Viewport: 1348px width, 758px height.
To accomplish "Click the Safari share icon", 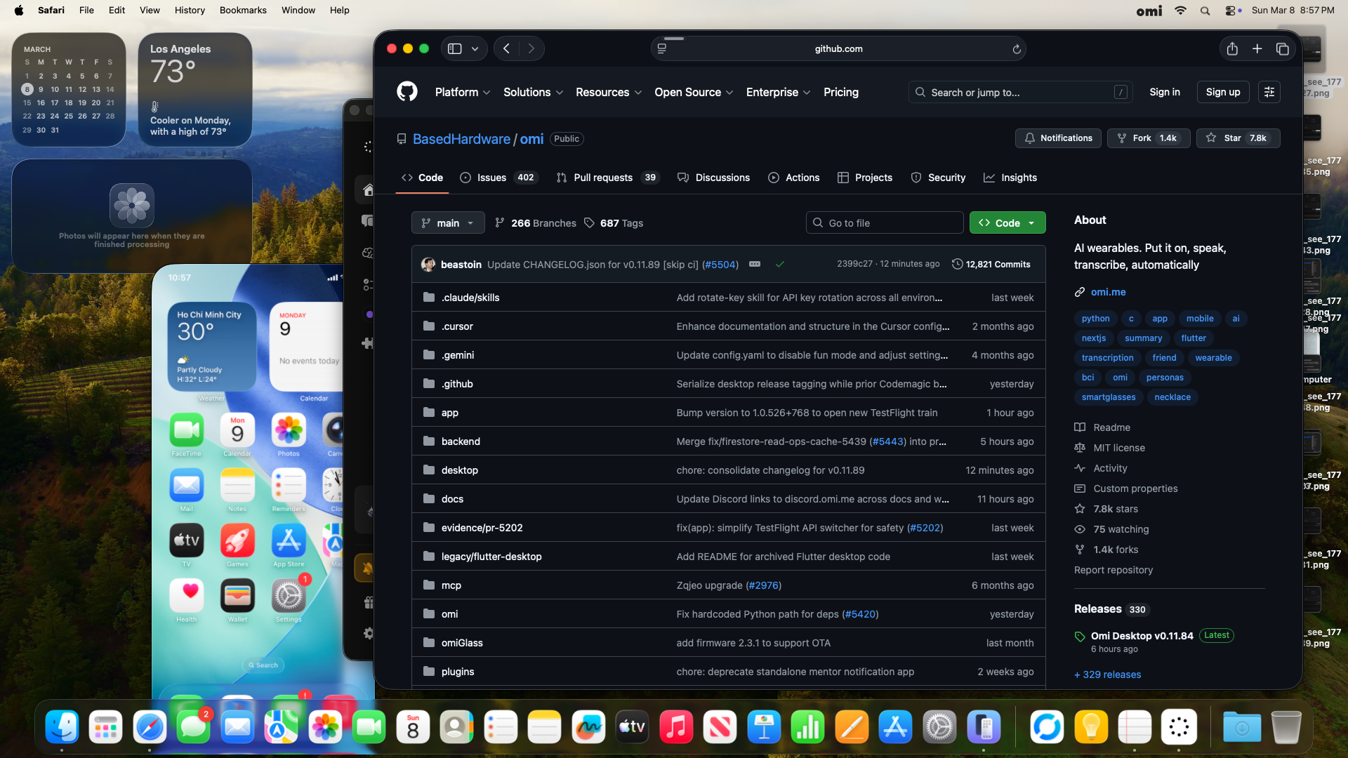I will pyautogui.click(x=1233, y=48).
